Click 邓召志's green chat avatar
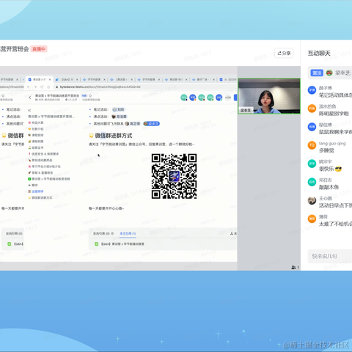The image size is (352, 352). [x=312, y=182]
